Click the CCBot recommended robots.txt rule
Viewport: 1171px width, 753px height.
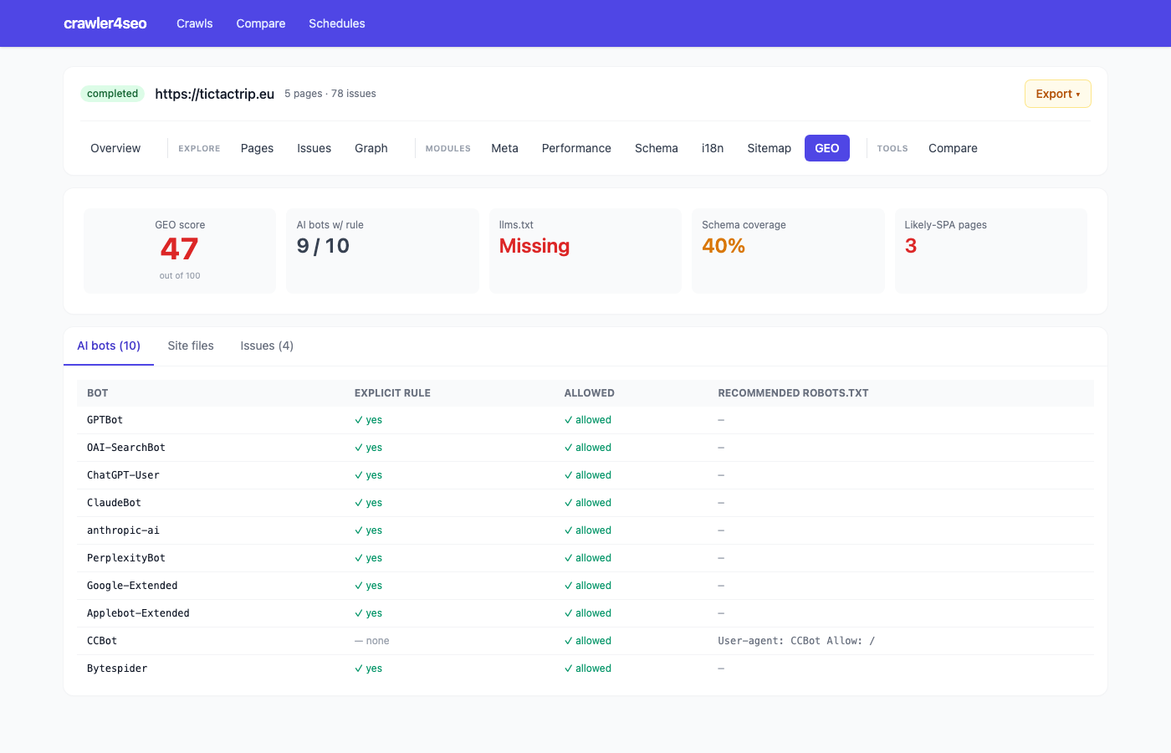(796, 641)
